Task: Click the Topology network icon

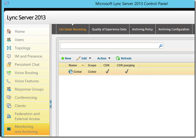Action: pos(9,48)
